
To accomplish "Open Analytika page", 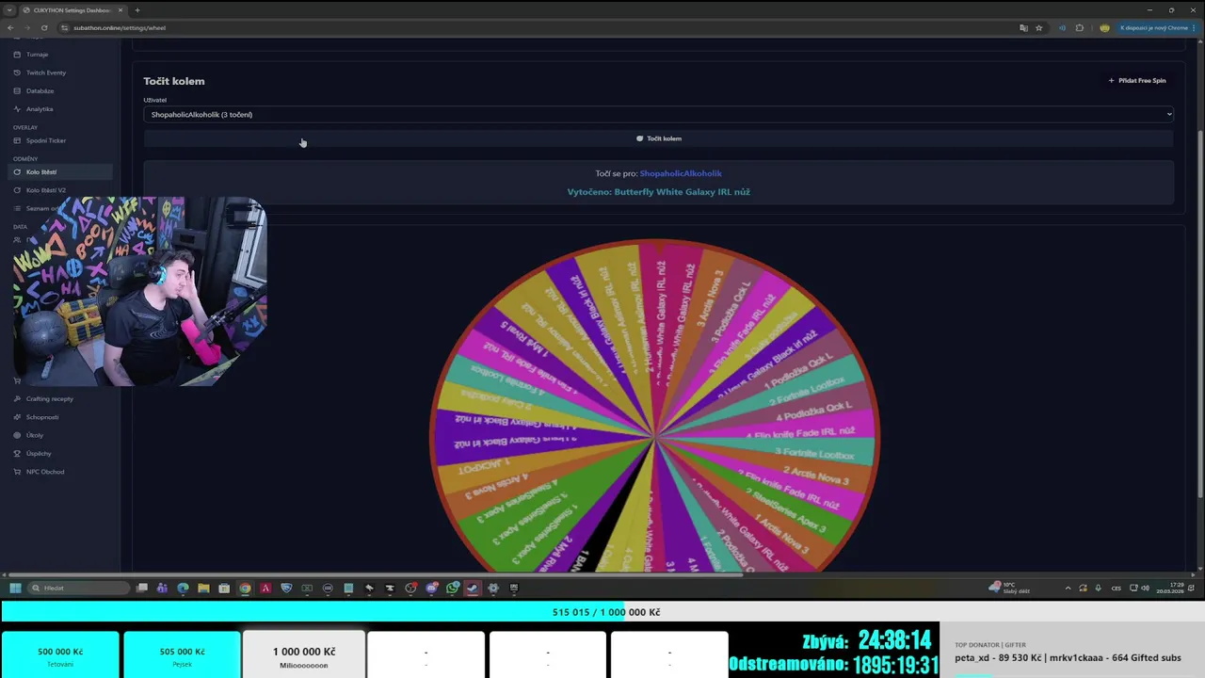I will 40,109.
